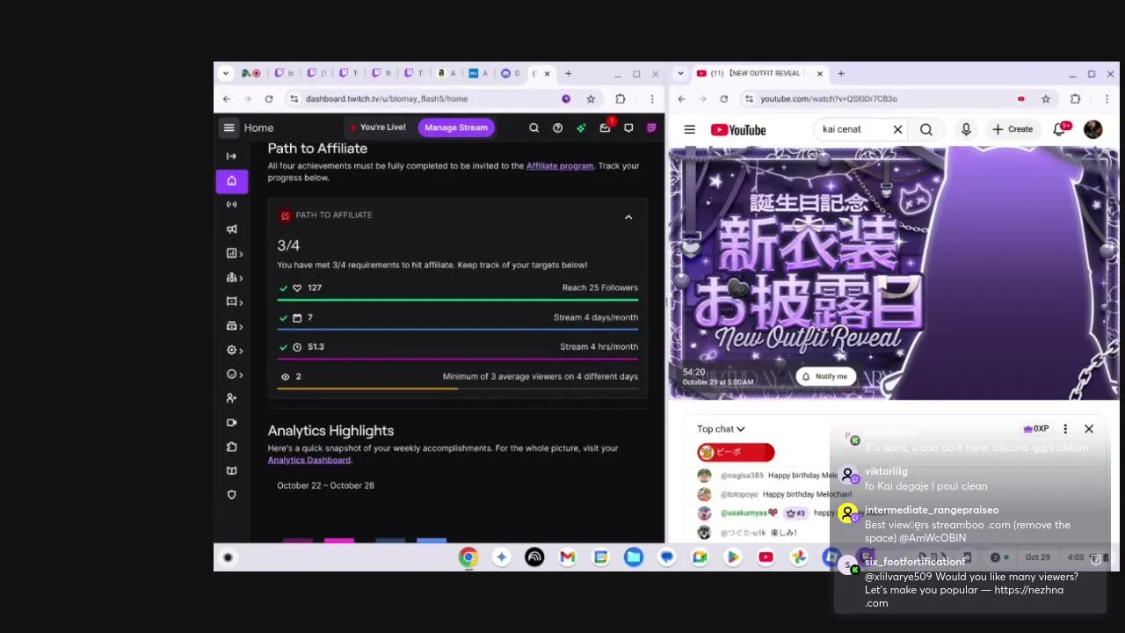The image size is (1125, 633).
Task: Open the tab search dropdown in Twitch window
Action: click(x=226, y=74)
